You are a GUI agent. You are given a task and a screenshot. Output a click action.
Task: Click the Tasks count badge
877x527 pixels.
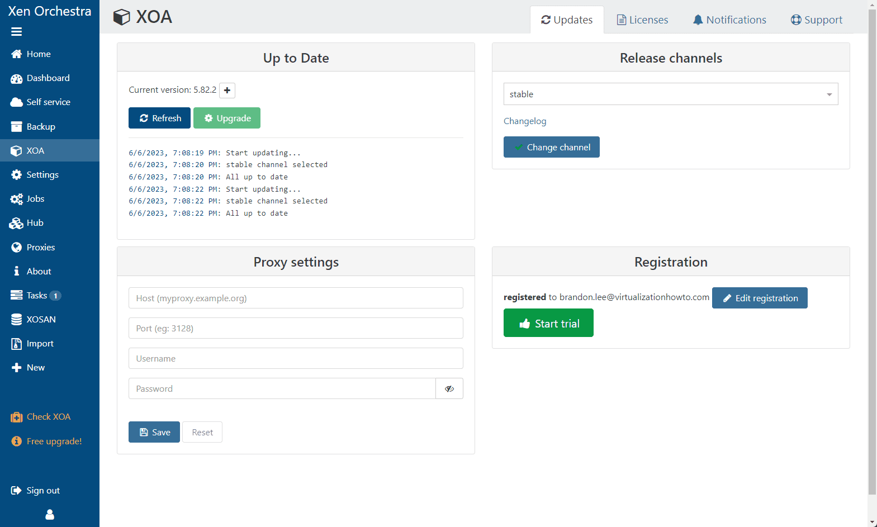55,296
